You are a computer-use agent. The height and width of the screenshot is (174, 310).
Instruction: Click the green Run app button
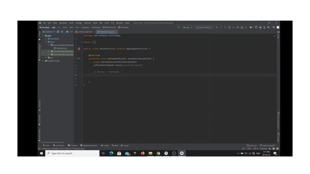point(217,28)
